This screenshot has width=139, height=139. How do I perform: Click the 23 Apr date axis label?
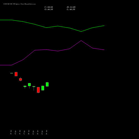pos(42,132)
